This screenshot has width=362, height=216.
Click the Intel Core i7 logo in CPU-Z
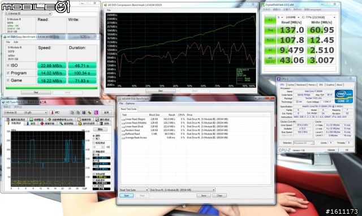tap(344, 97)
